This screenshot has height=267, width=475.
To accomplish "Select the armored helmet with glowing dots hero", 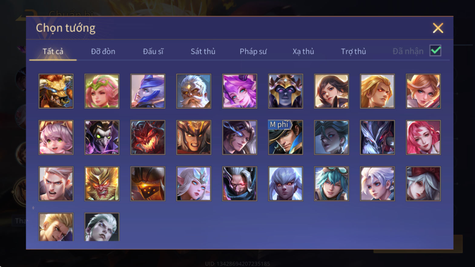I will [148, 184].
